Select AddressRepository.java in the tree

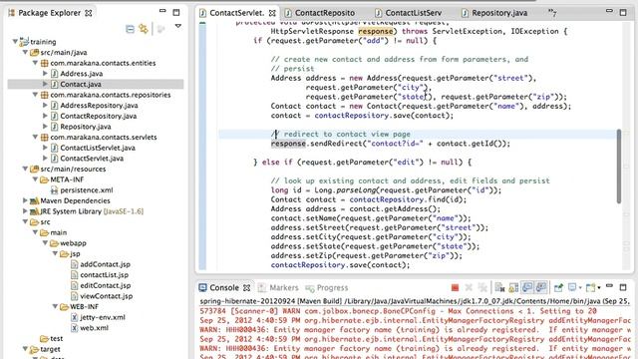[x=99, y=105]
